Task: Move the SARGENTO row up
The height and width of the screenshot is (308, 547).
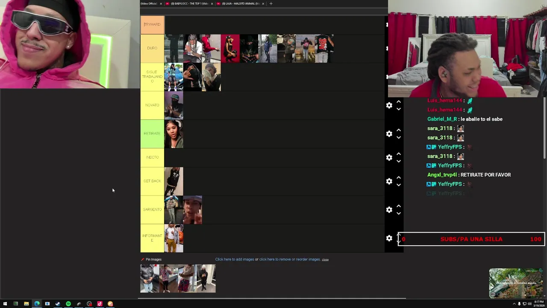Action: (x=398, y=206)
